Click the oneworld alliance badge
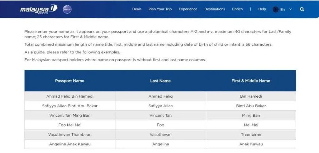Screen dimensions: 319x153 [67, 9]
